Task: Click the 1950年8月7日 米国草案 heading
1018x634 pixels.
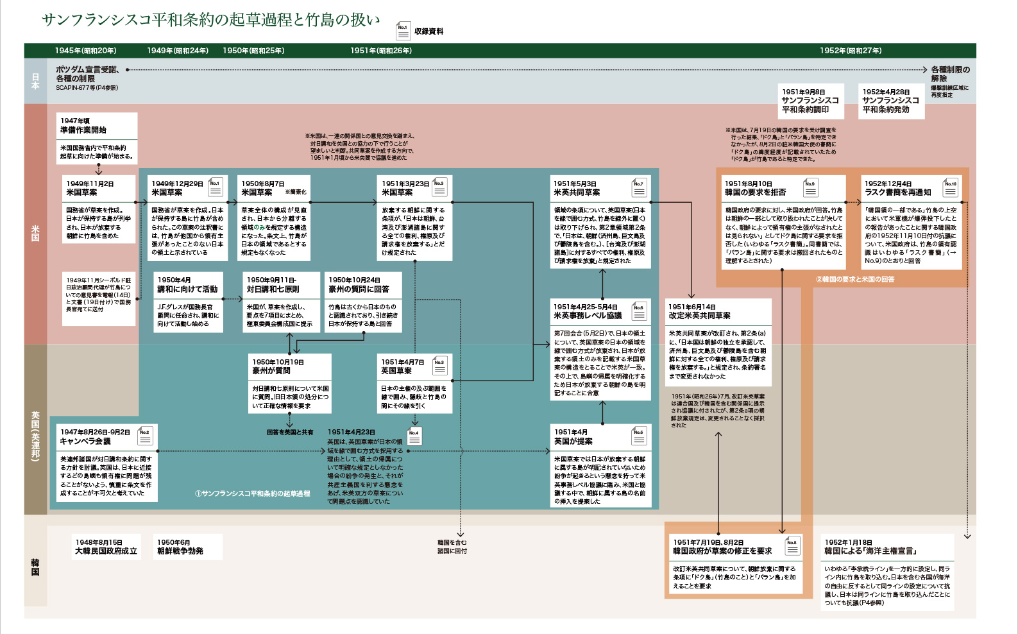Action: coord(262,188)
